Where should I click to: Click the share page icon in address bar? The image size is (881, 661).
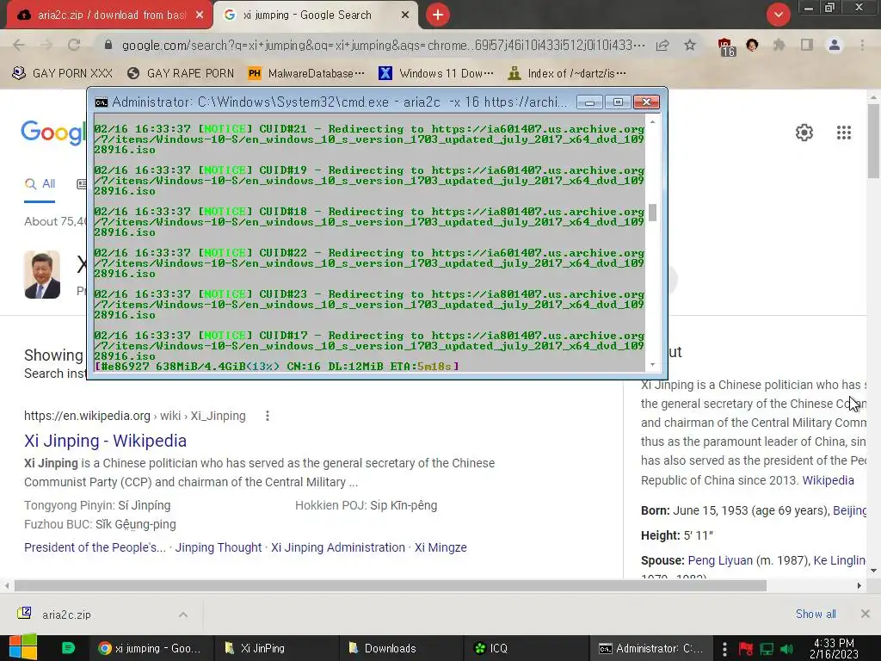click(662, 45)
